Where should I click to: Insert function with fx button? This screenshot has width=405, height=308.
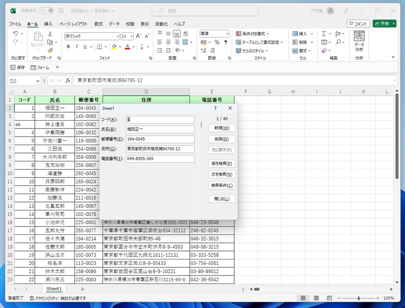[x=68, y=81]
